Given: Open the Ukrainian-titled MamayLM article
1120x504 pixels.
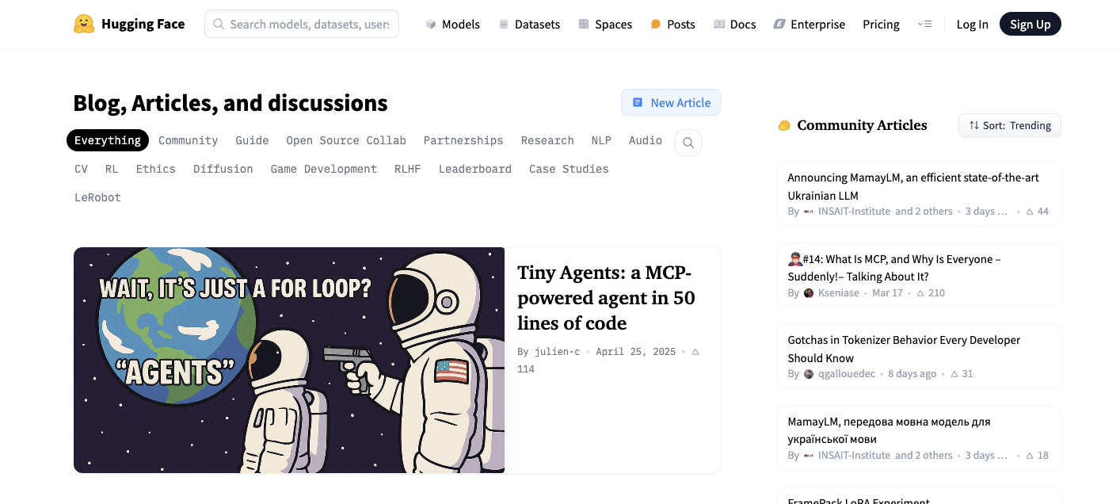Looking at the screenshot, I should tap(889, 430).
